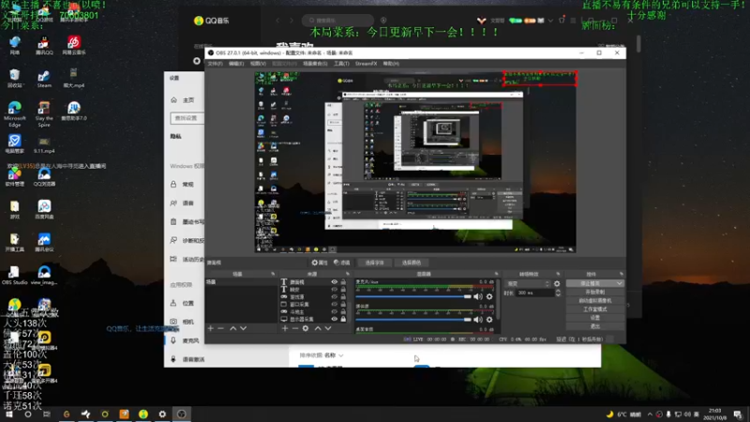
Task: Adjust the first audio track volume slider
Action: point(413,296)
